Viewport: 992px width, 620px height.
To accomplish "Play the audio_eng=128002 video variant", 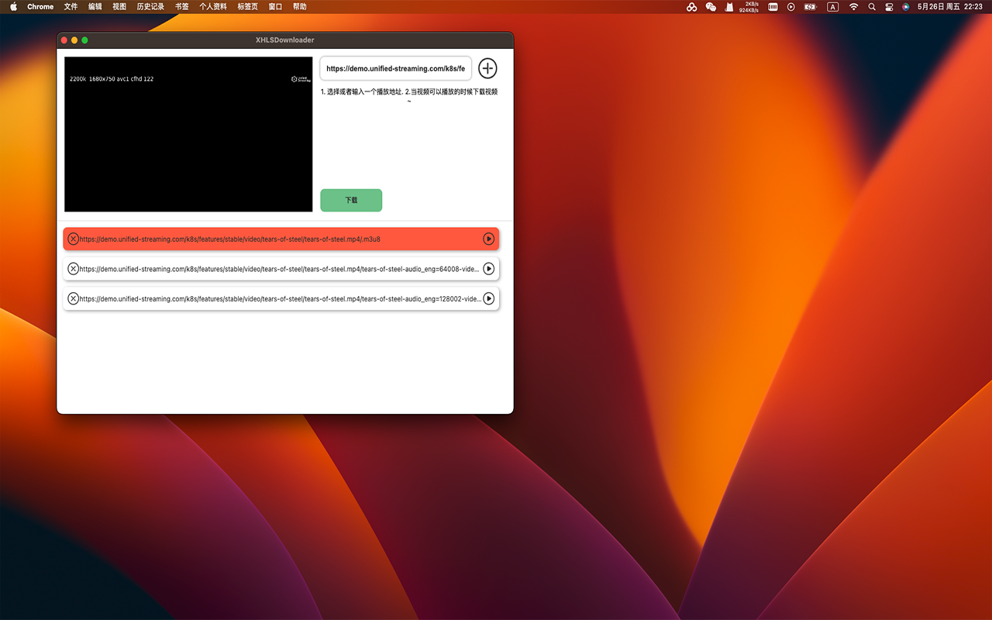I will click(488, 298).
